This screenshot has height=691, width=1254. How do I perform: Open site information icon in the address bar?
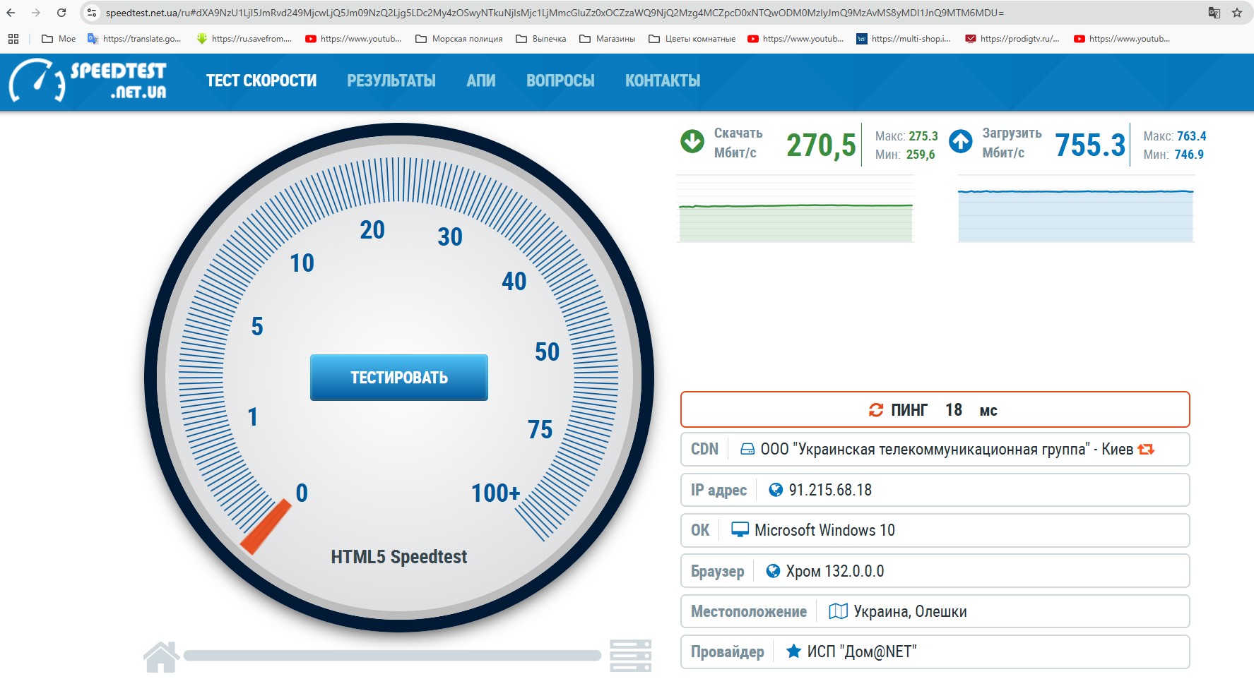point(92,13)
